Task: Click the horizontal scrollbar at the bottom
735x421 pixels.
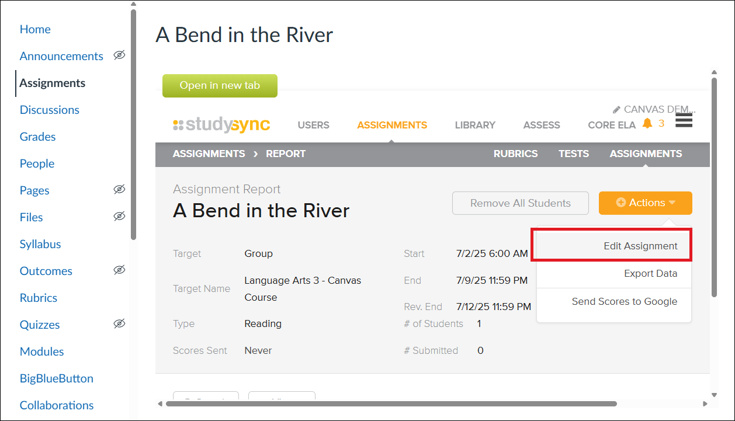Action: tap(386, 403)
